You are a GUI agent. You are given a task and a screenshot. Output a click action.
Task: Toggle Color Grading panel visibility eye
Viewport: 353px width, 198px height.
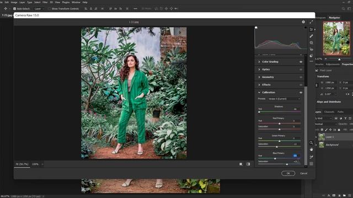pos(301,62)
